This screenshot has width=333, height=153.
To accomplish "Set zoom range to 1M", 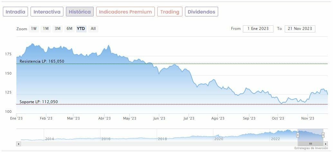I will 46,29.
